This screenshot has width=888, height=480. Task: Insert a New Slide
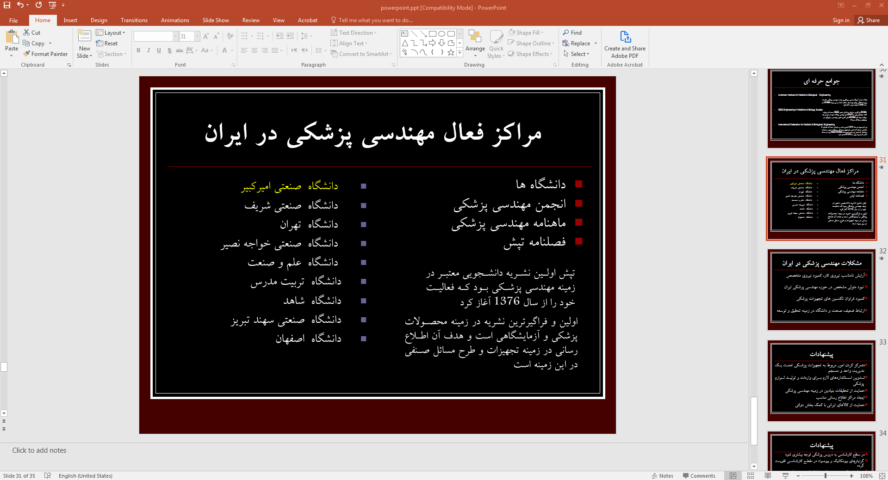pyautogui.click(x=85, y=43)
